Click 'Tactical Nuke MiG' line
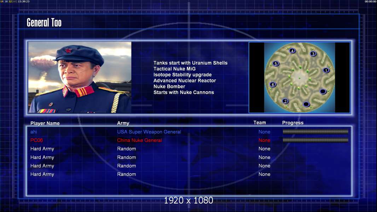This screenshot has height=212, width=377. (x=175, y=69)
